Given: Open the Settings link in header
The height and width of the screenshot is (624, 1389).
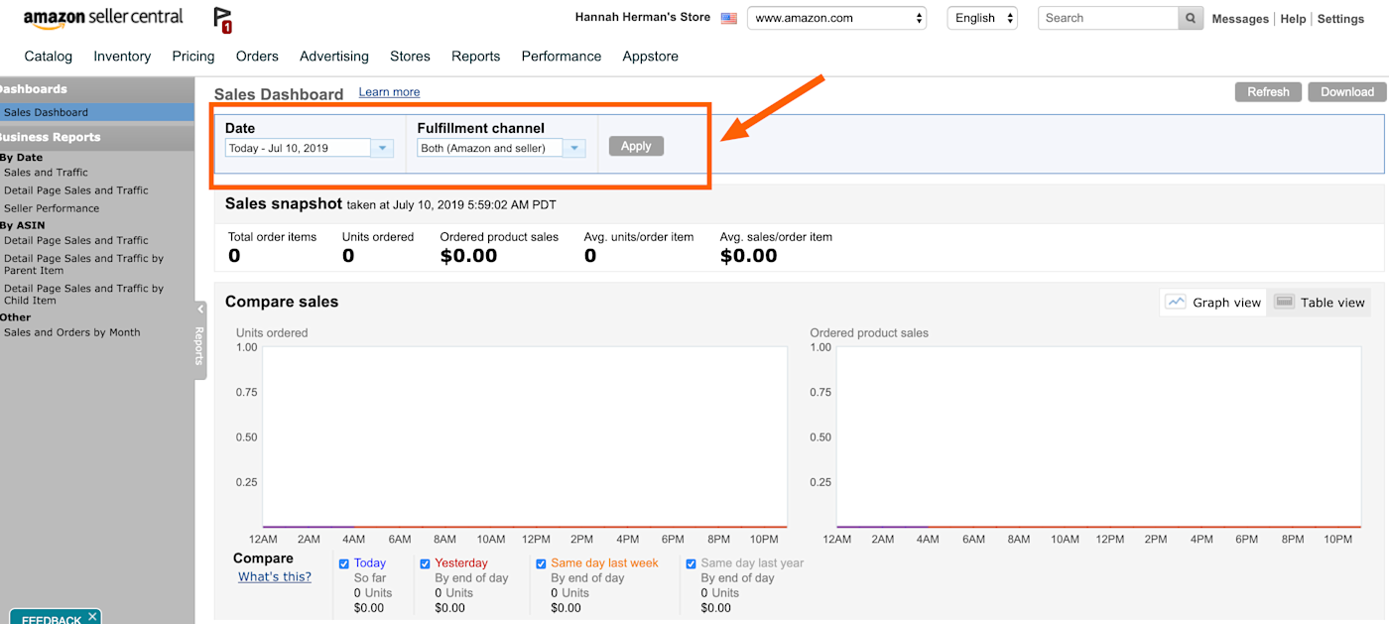Looking at the screenshot, I should (x=1340, y=19).
